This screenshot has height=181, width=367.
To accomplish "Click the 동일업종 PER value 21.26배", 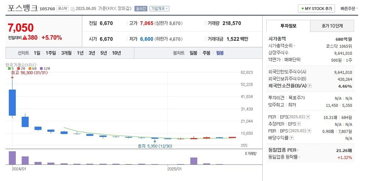I will coord(344,151).
